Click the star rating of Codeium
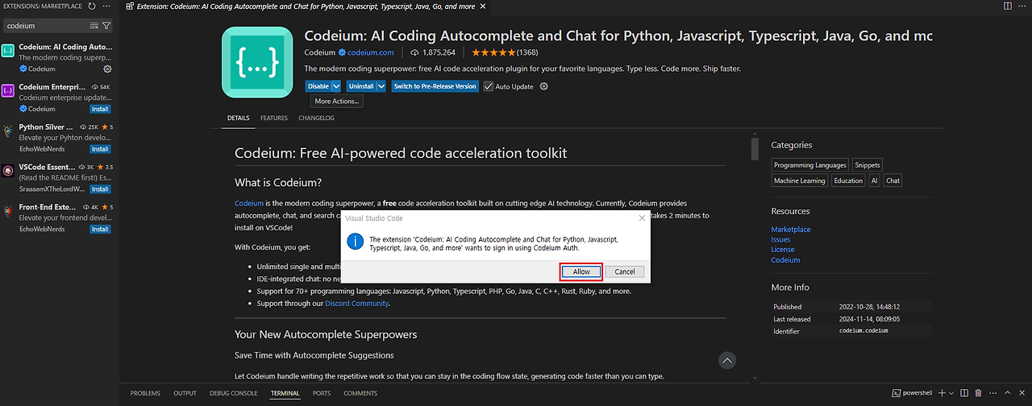 pyautogui.click(x=493, y=52)
